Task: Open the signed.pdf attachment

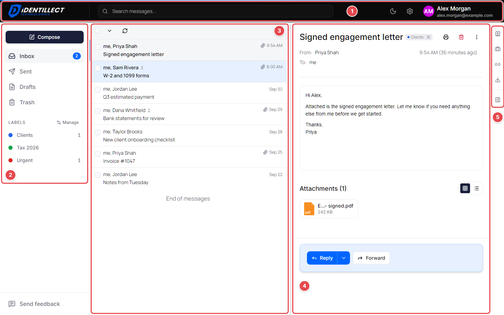Action: 329,209
